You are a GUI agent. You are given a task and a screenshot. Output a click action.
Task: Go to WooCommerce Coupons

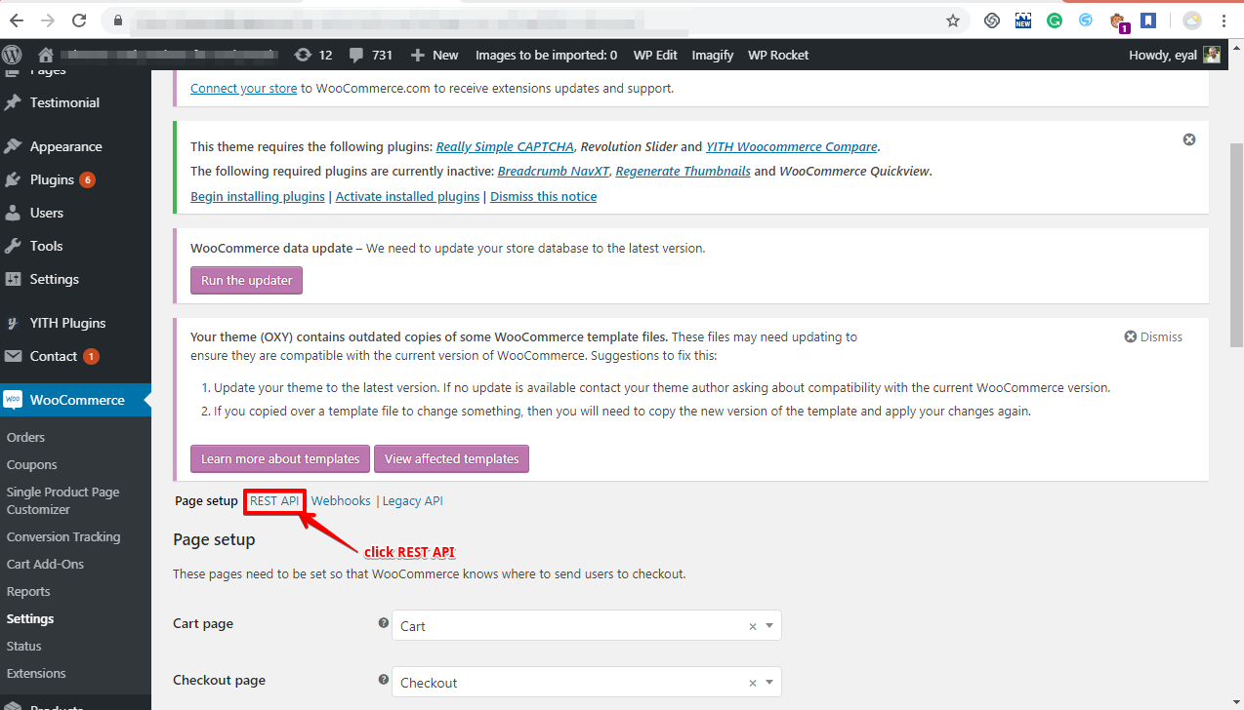coord(32,464)
